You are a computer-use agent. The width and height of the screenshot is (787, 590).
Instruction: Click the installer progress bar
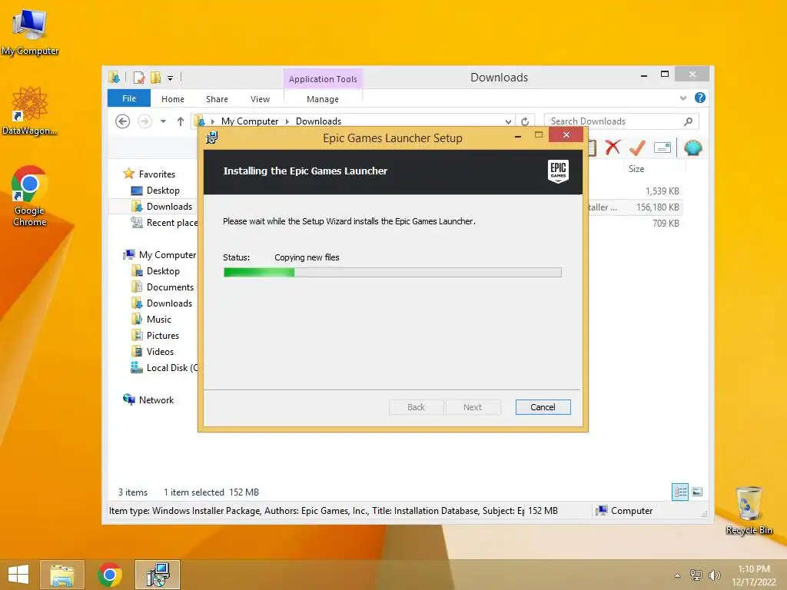[x=393, y=273]
